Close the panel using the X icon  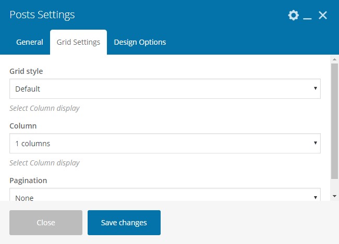323,15
